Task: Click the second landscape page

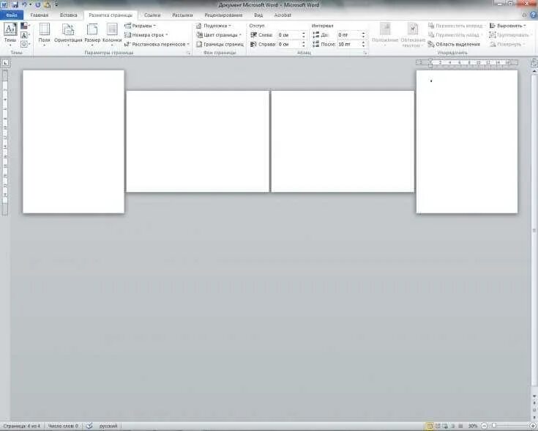Action: point(198,141)
